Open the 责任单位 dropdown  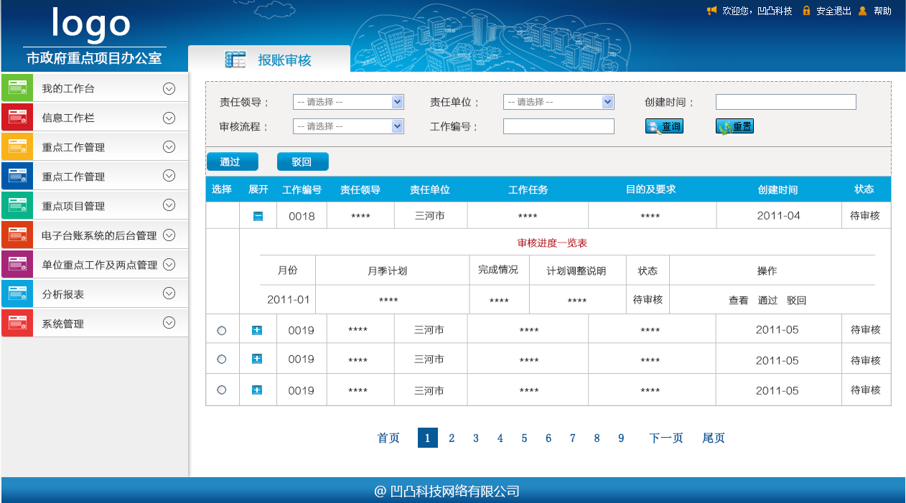click(559, 102)
